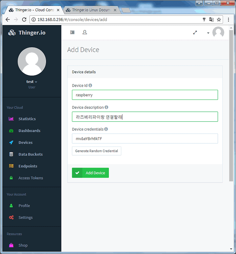Reload the page with the refresh icon
This screenshot has width=236, height=254.
24,20
